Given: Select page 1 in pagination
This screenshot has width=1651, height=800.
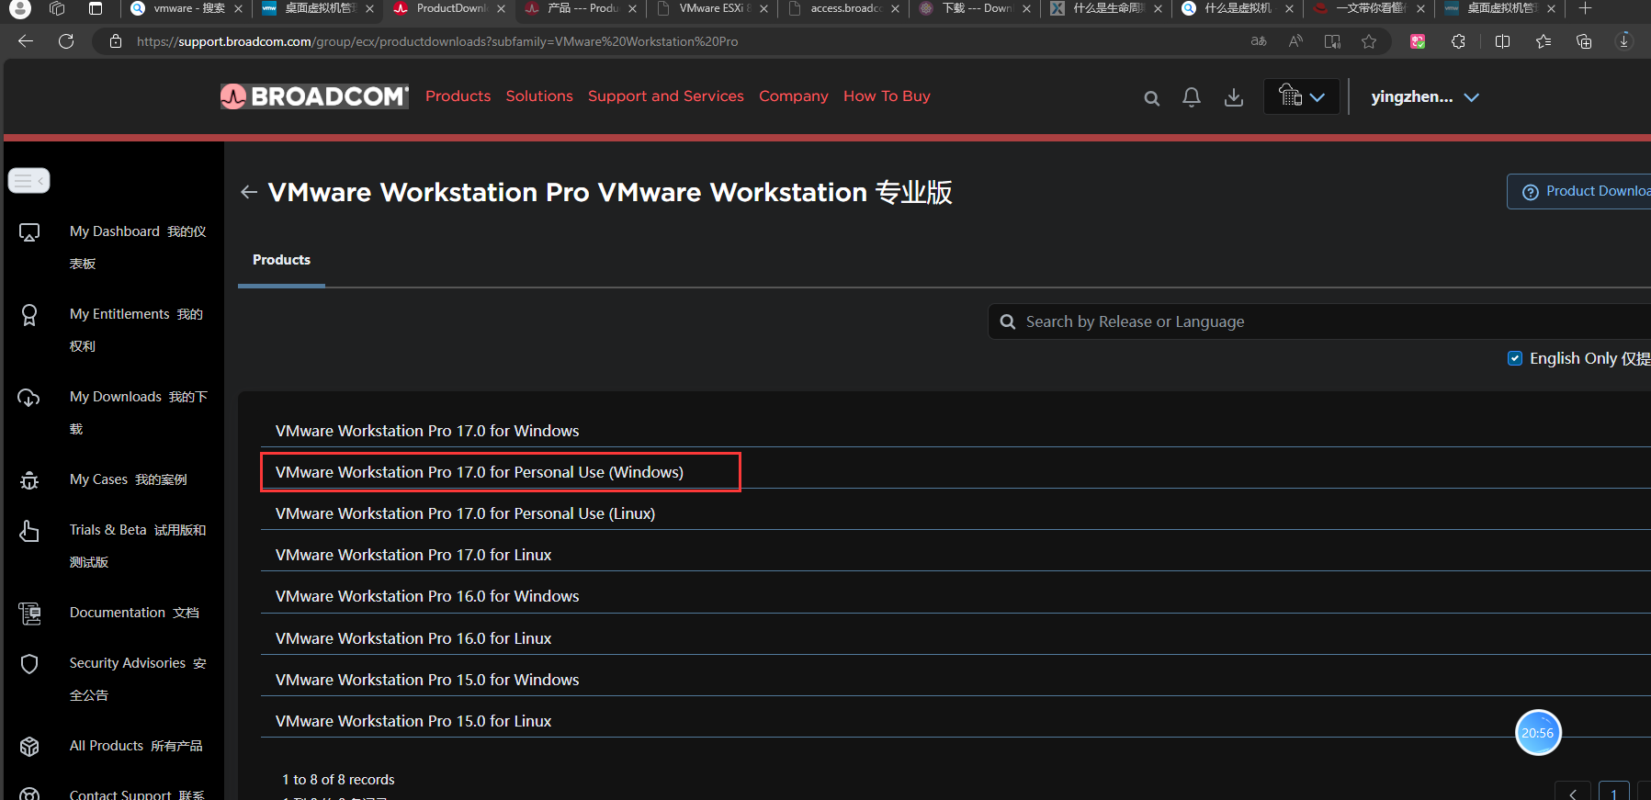Looking at the screenshot, I should coord(1613,793).
